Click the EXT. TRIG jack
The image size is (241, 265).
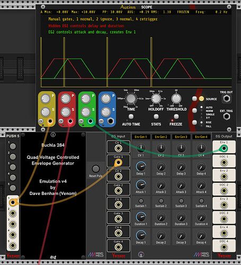pos(227,116)
